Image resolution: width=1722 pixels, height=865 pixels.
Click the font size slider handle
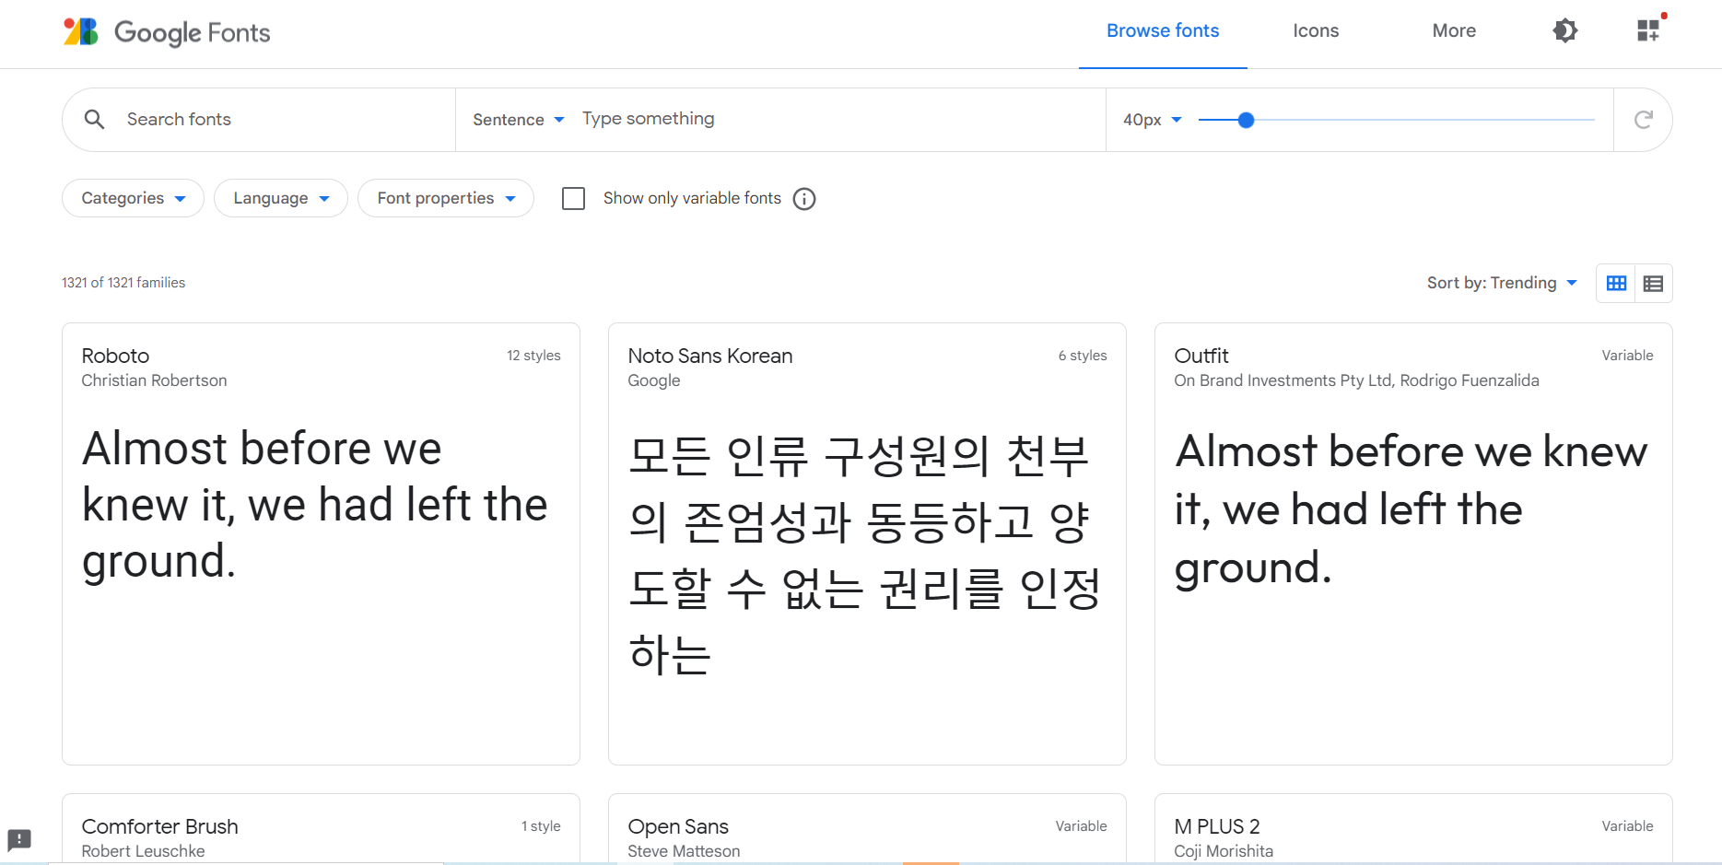tap(1246, 120)
